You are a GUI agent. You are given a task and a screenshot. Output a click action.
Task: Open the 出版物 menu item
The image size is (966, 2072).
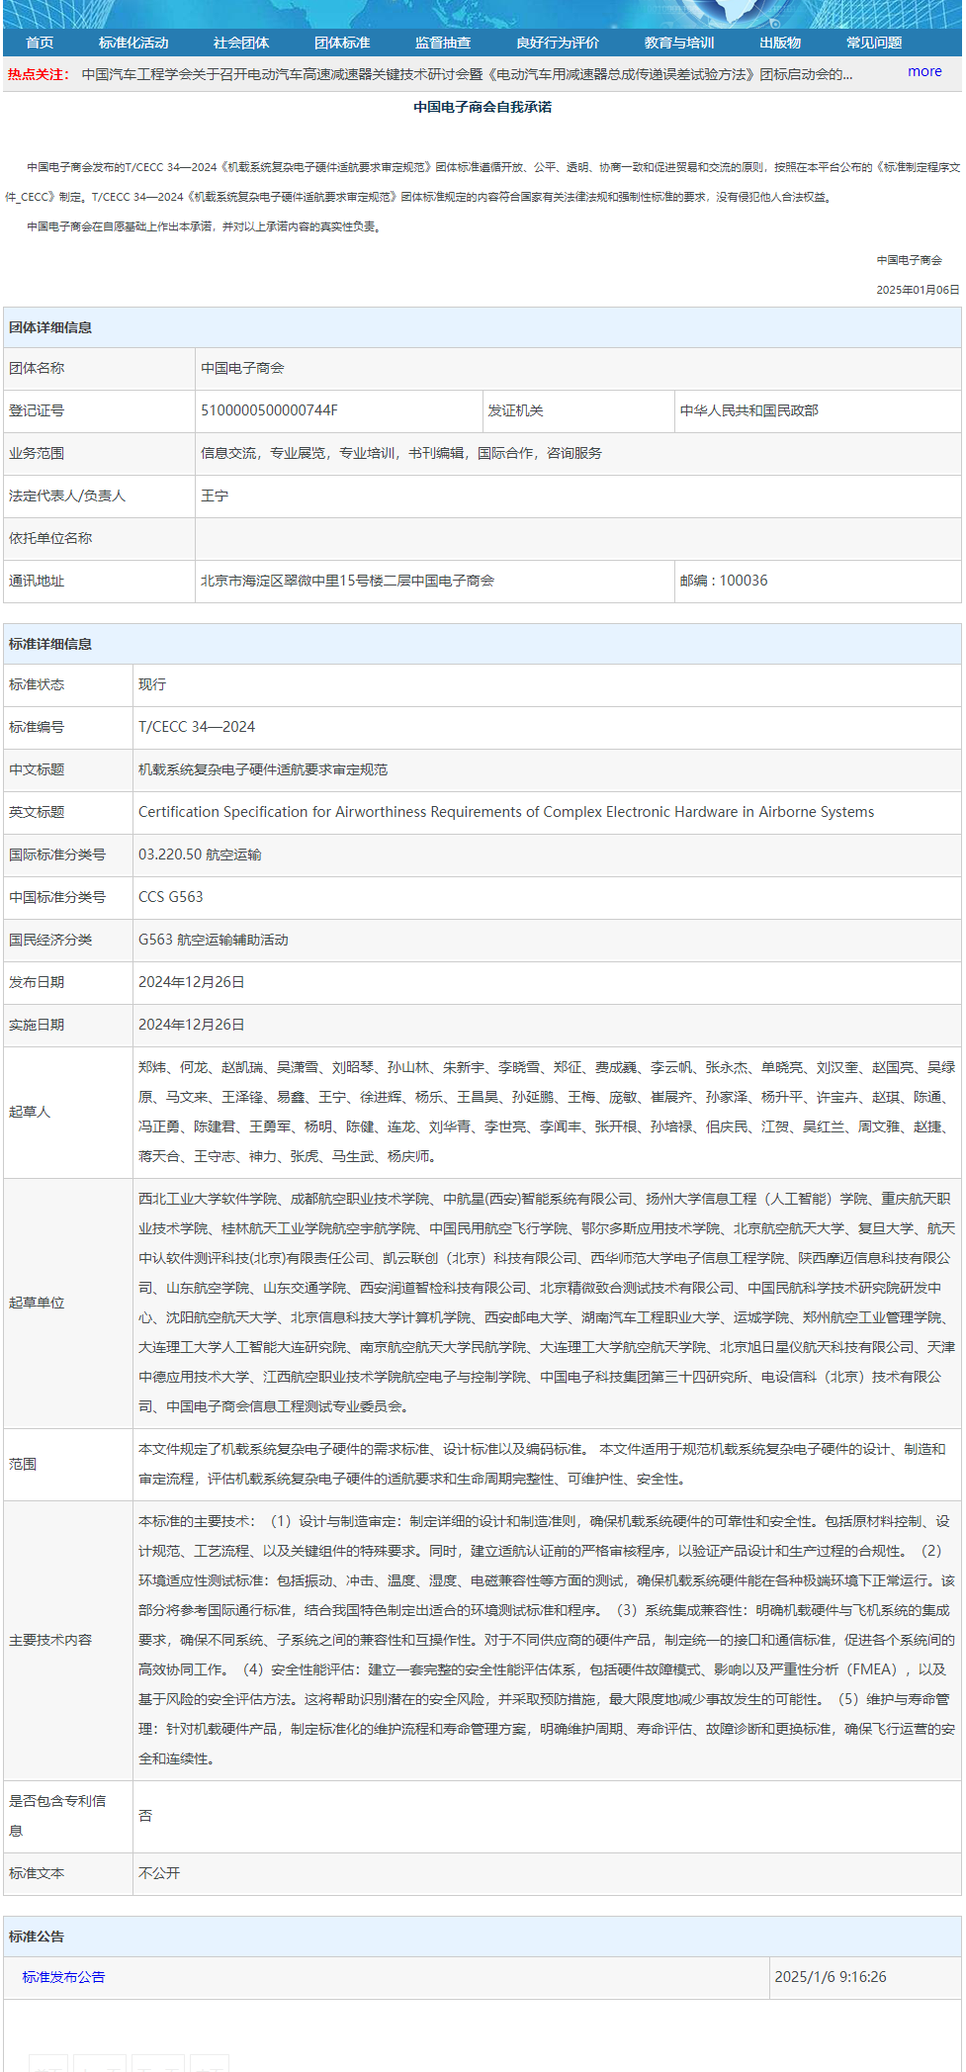[x=780, y=43]
